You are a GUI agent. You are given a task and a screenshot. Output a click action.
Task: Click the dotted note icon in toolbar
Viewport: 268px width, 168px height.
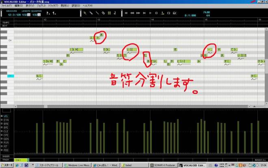click(x=48, y=13)
